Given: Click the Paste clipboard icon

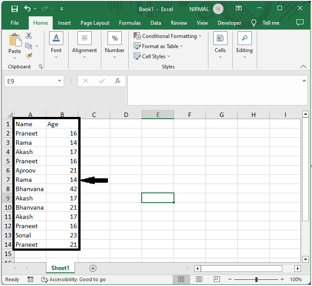Looking at the screenshot, I should [x=15, y=40].
